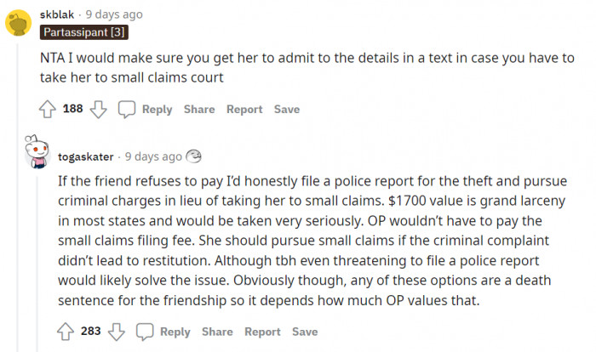Share togaskater's reply

pos(217,332)
